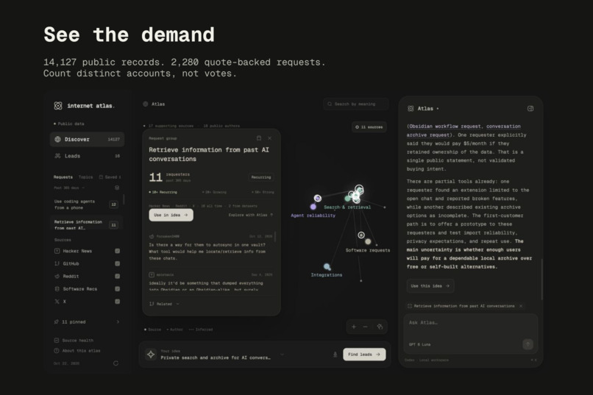
Task: Toggle the GitHub source checkbox
Action: coord(117,263)
